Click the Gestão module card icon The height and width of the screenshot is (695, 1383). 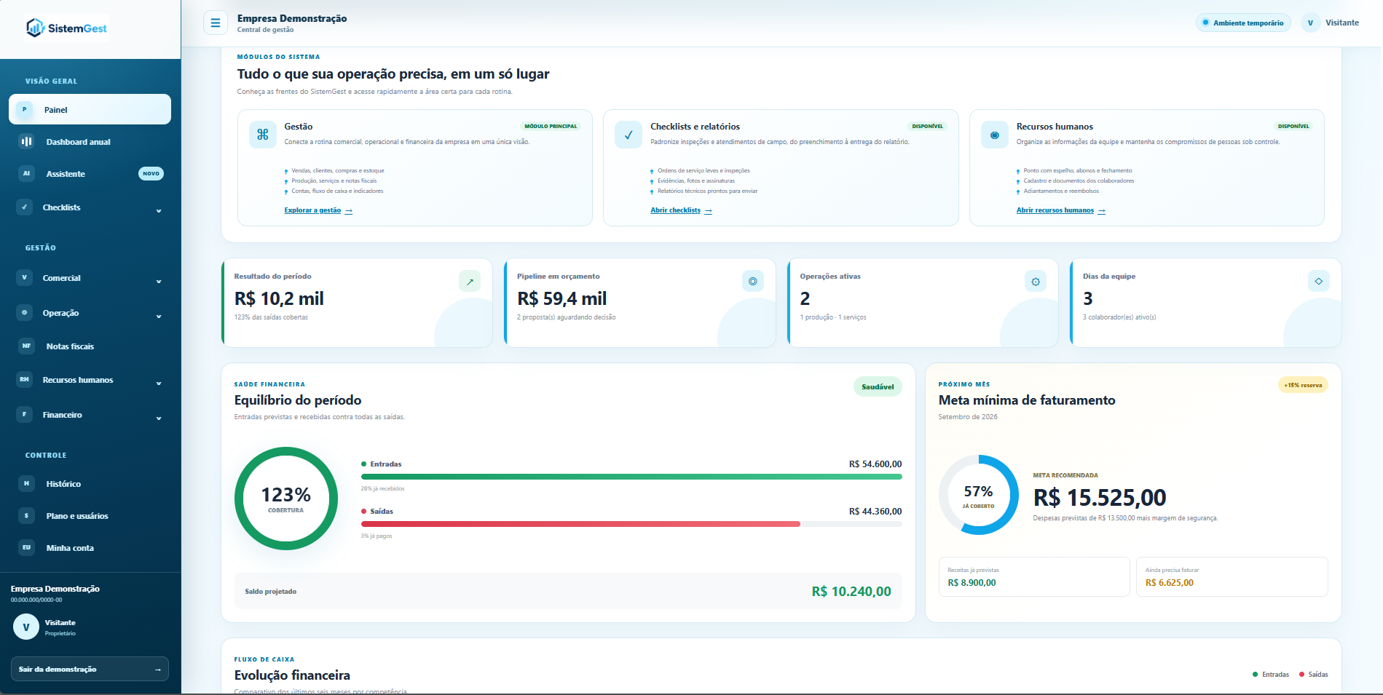click(x=263, y=135)
